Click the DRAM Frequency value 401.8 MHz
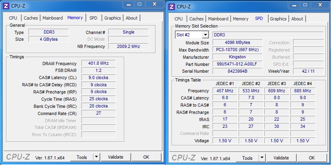This screenshot has height=165, width=332. coord(99,63)
